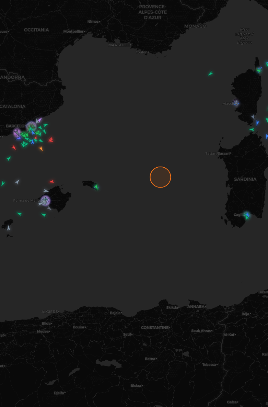Viewport: 268px width, 407px height.
Task: Click the Monaco map label
Action: tap(195, 26)
